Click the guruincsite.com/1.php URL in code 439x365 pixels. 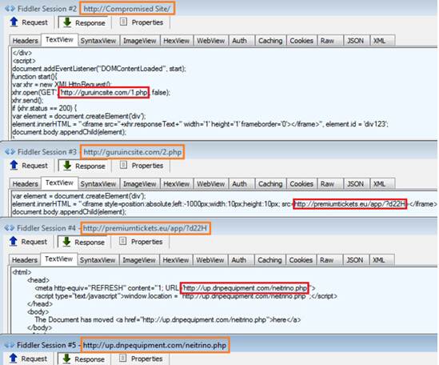point(104,93)
